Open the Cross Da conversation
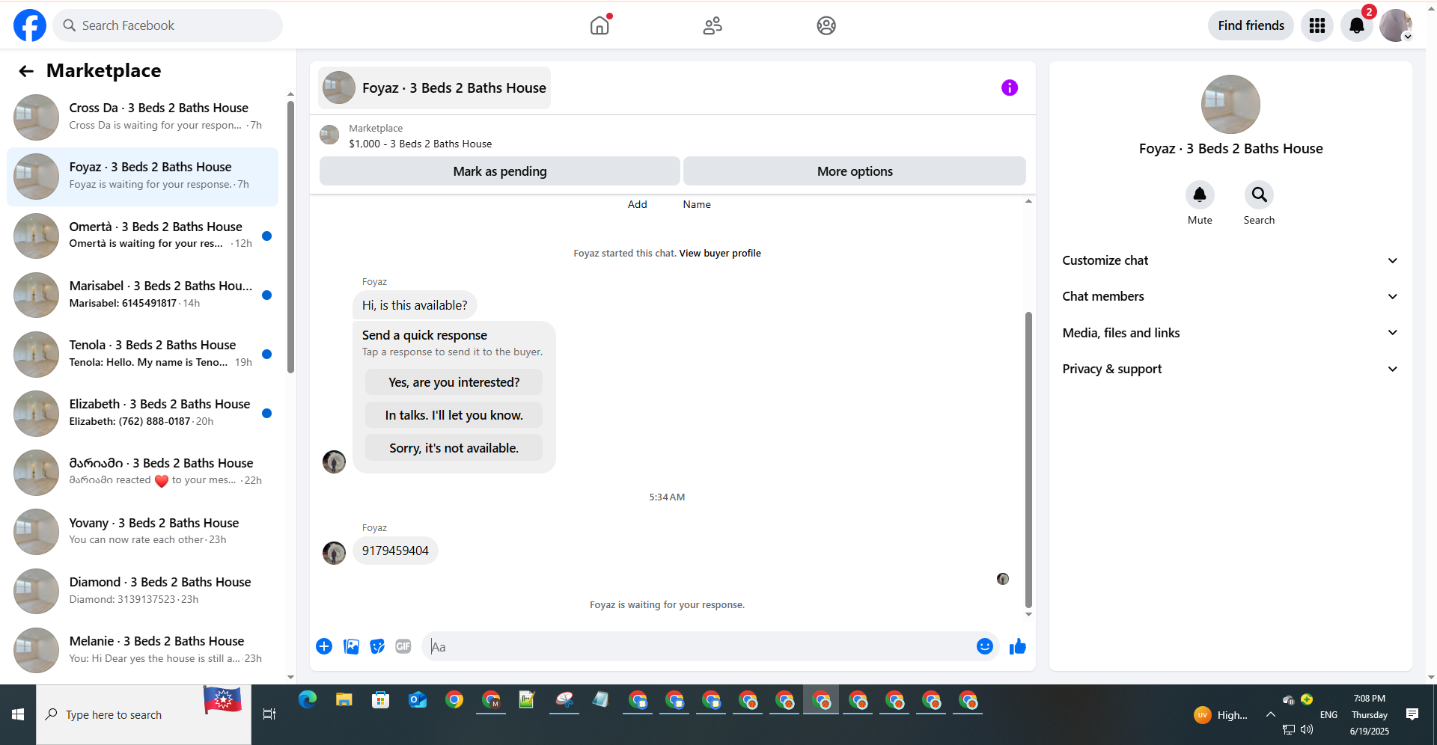This screenshot has width=1437, height=745. (x=142, y=117)
